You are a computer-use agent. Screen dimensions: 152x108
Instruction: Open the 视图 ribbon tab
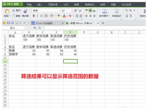tap(113, 5)
